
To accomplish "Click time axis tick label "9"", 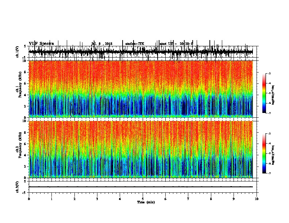I will [x=234, y=199].
